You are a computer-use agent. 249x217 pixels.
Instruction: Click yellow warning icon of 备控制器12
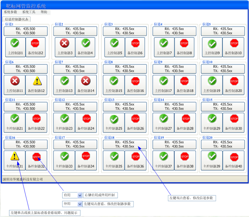pos(37,81)
